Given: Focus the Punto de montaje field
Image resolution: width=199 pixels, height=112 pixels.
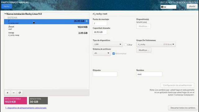Looking at the screenshot, I should 100,23.
